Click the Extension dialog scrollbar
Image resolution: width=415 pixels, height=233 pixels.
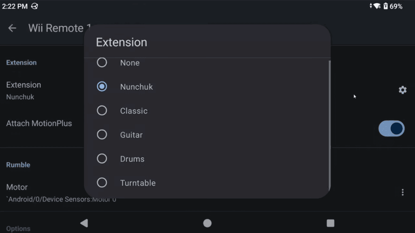click(x=329, y=124)
